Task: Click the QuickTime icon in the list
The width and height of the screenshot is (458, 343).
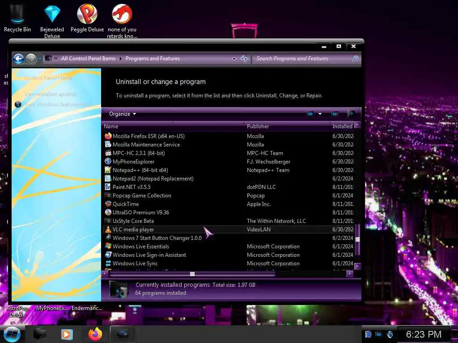Action: pos(108,204)
